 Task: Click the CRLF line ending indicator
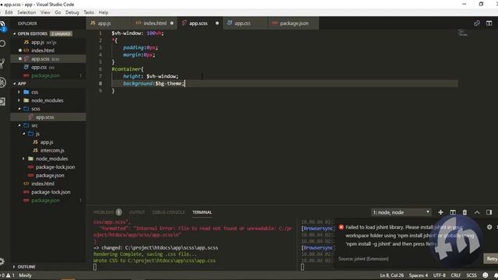tap(455, 275)
